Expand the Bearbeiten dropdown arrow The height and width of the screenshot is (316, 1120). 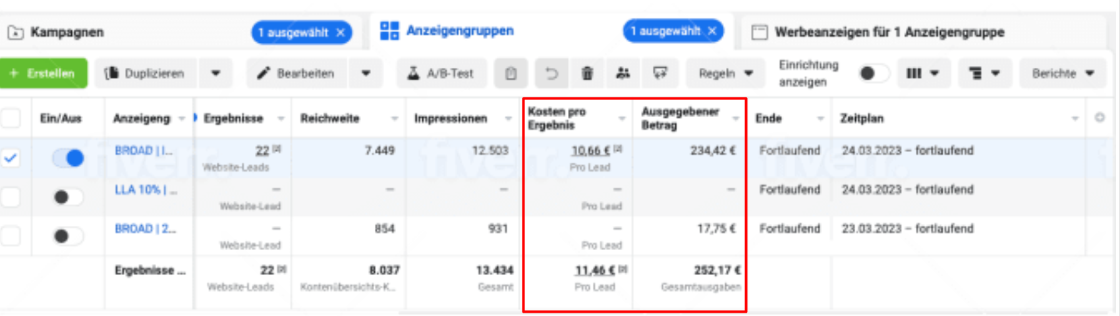pyautogui.click(x=366, y=74)
